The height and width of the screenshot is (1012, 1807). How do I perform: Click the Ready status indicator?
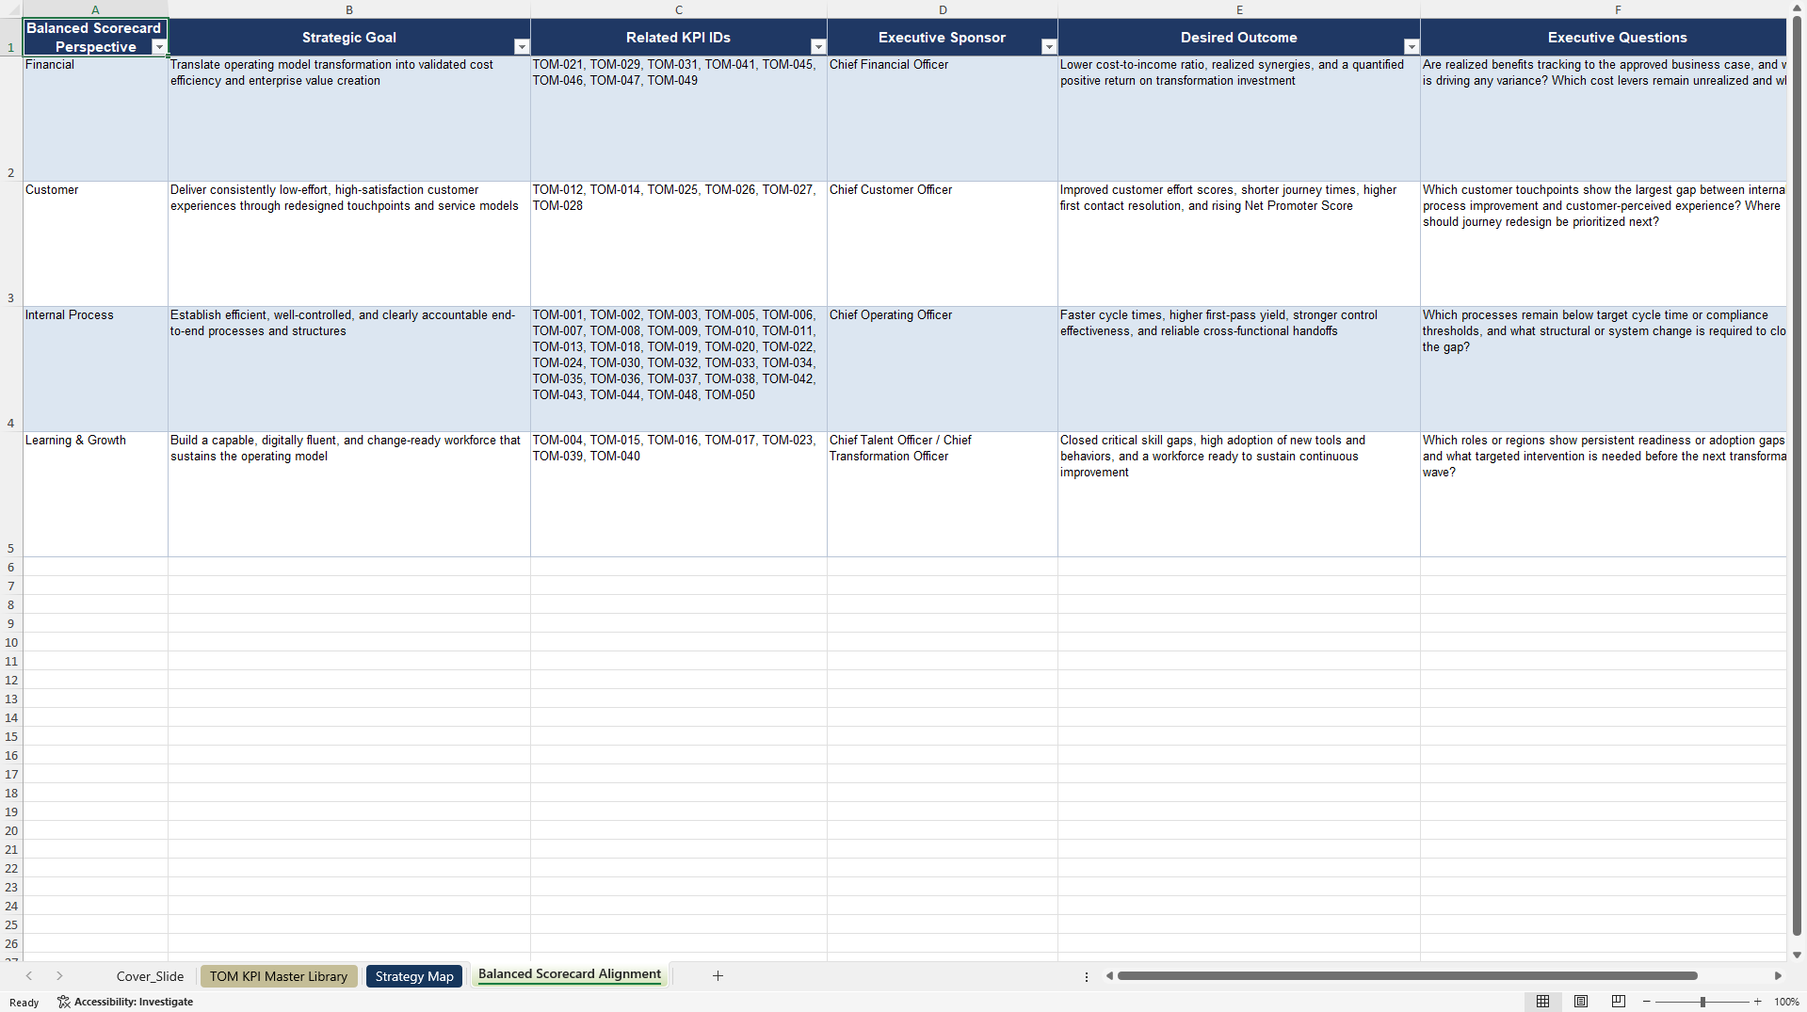(24, 1003)
